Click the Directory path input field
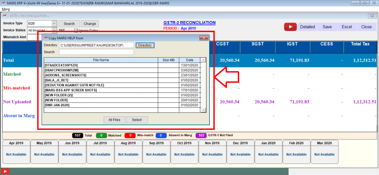 tap(97, 45)
